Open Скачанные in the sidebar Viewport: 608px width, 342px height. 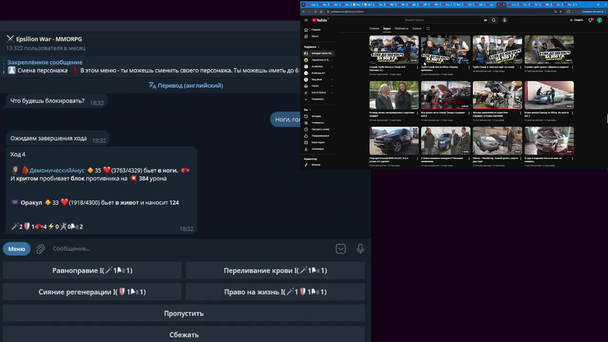(x=319, y=149)
